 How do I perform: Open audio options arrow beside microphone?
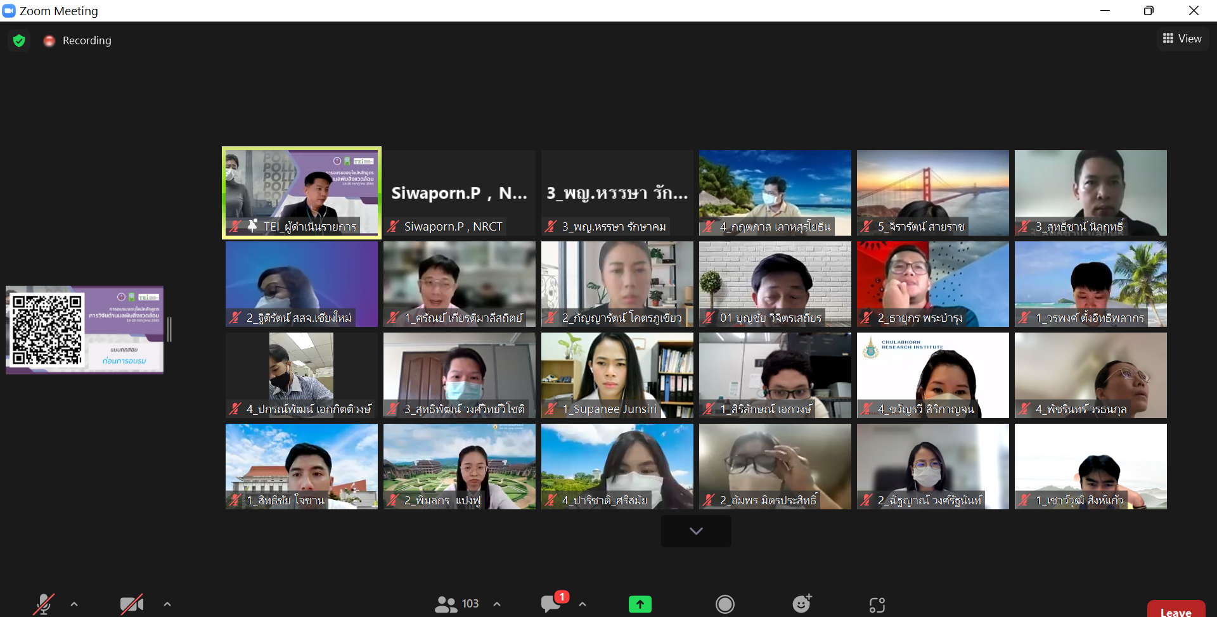(74, 604)
